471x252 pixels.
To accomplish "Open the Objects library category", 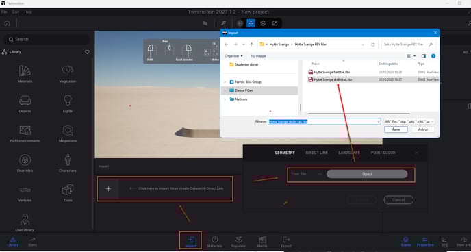I will coord(25,103).
